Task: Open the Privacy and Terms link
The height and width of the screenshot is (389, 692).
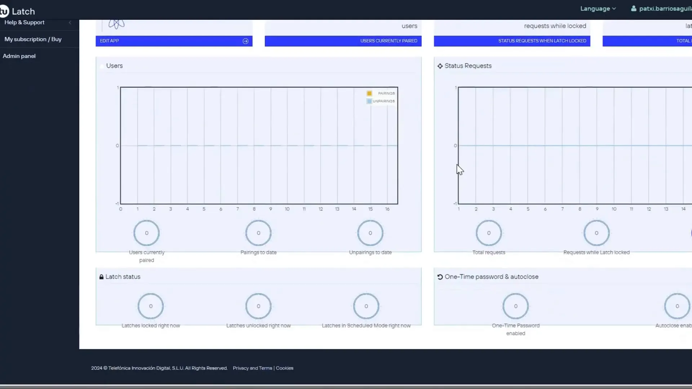Action: (x=252, y=368)
